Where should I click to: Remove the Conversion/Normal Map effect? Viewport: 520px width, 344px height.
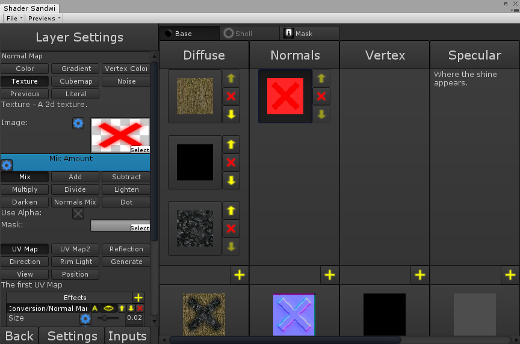click(140, 309)
